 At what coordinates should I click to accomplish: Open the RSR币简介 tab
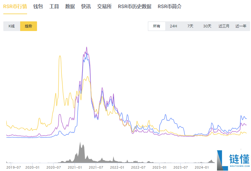click(170, 7)
